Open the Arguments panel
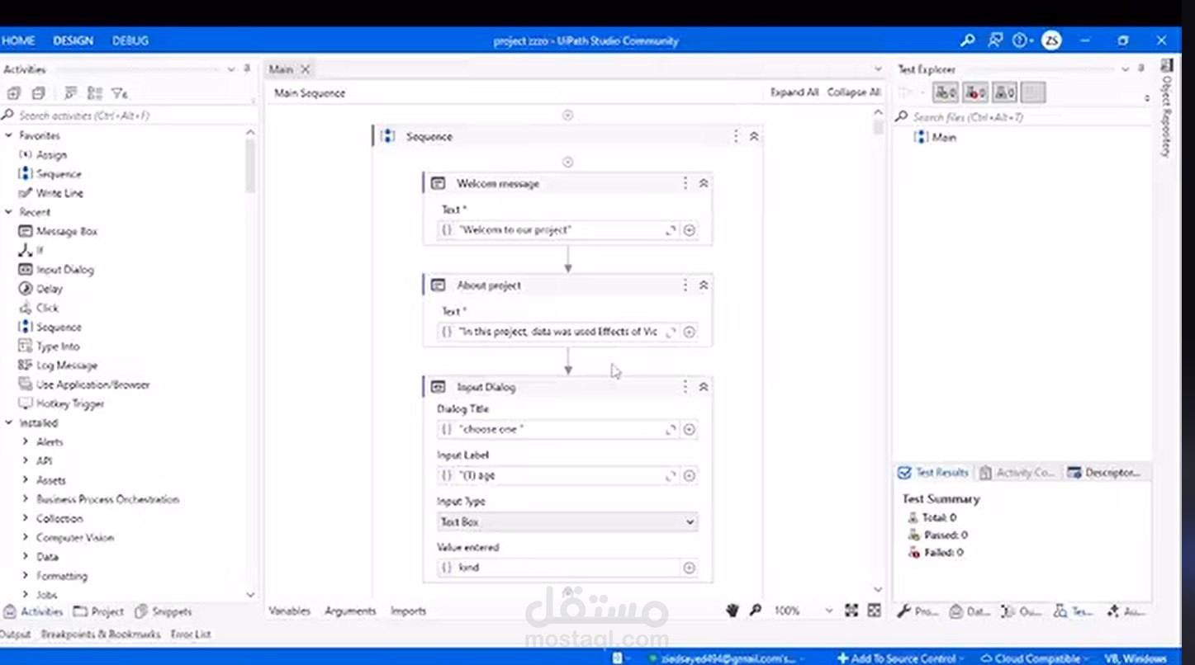This screenshot has width=1195, height=665. click(x=350, y=611)
